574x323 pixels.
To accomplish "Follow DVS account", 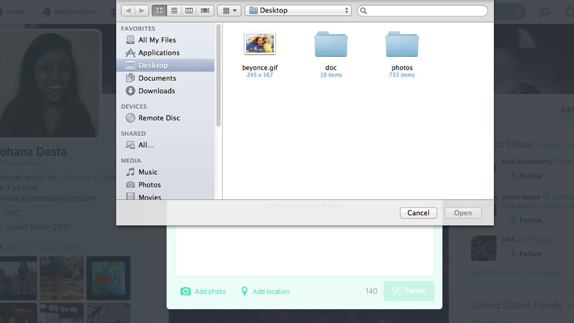I will pos(525,254).
